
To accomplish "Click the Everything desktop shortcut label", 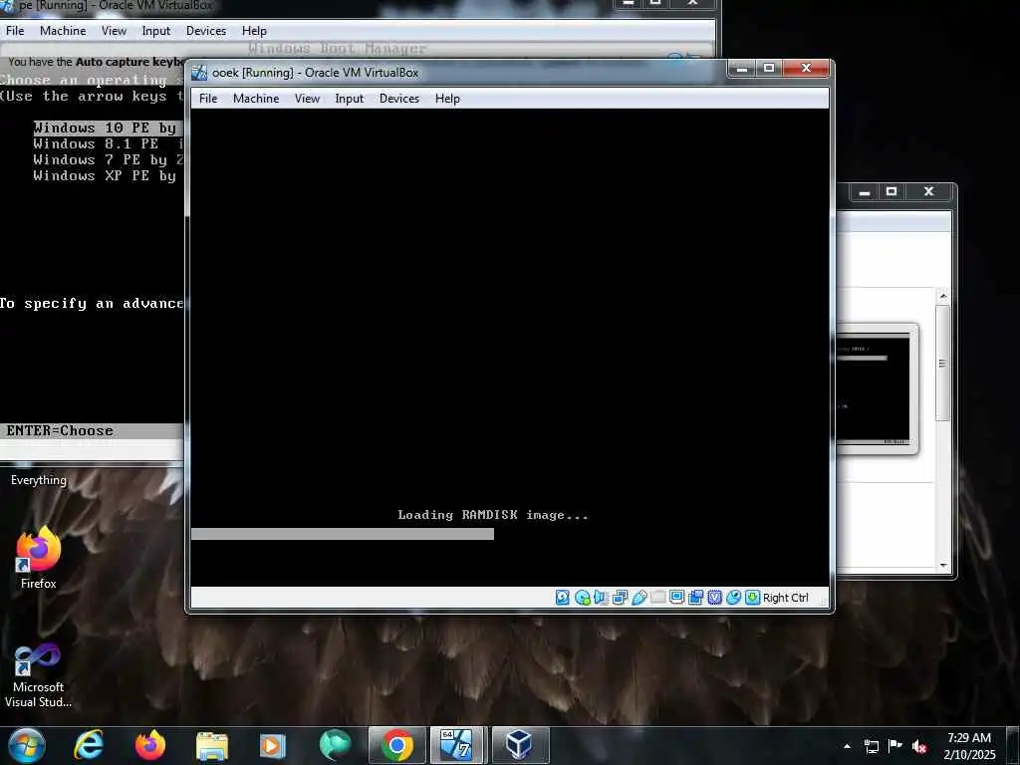I will pyautogui.click(x=39, y=480).
